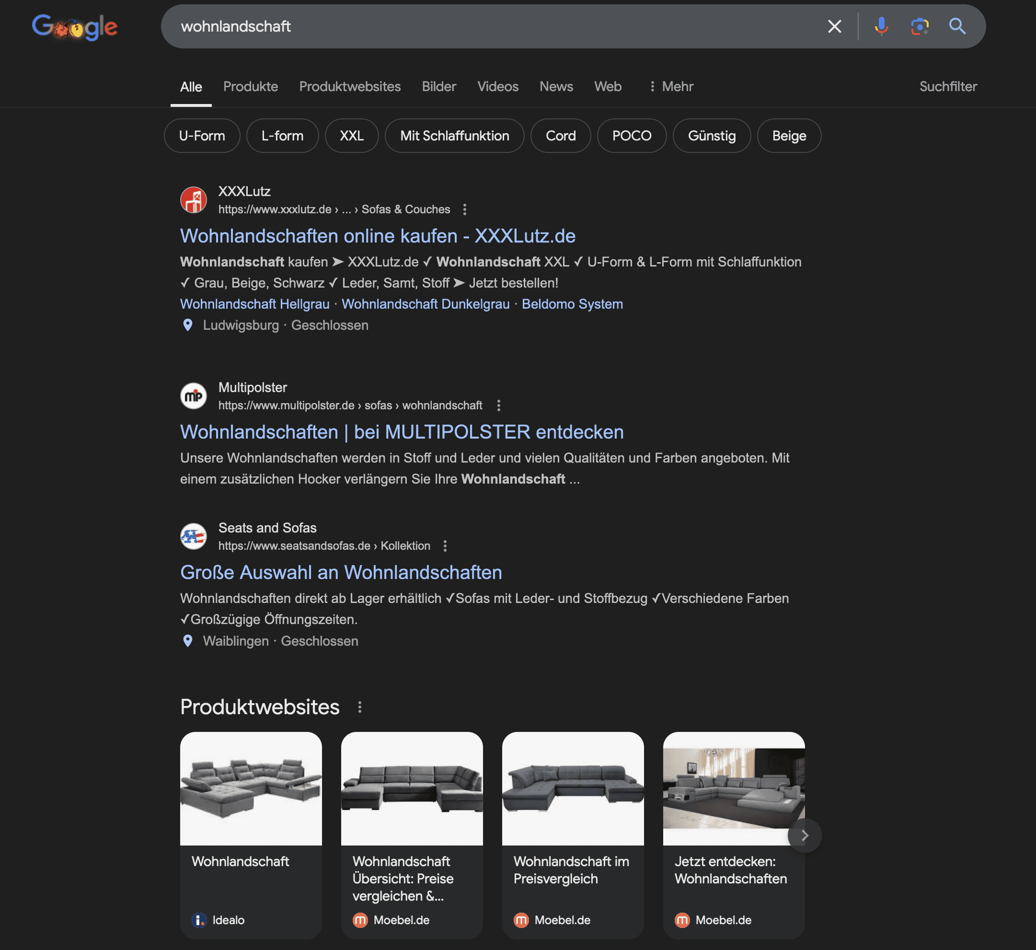The height and width of the screenshot is (950, 1036).
Task: Open the News tab
Action: pyautogui.click(x=556, y=86)
